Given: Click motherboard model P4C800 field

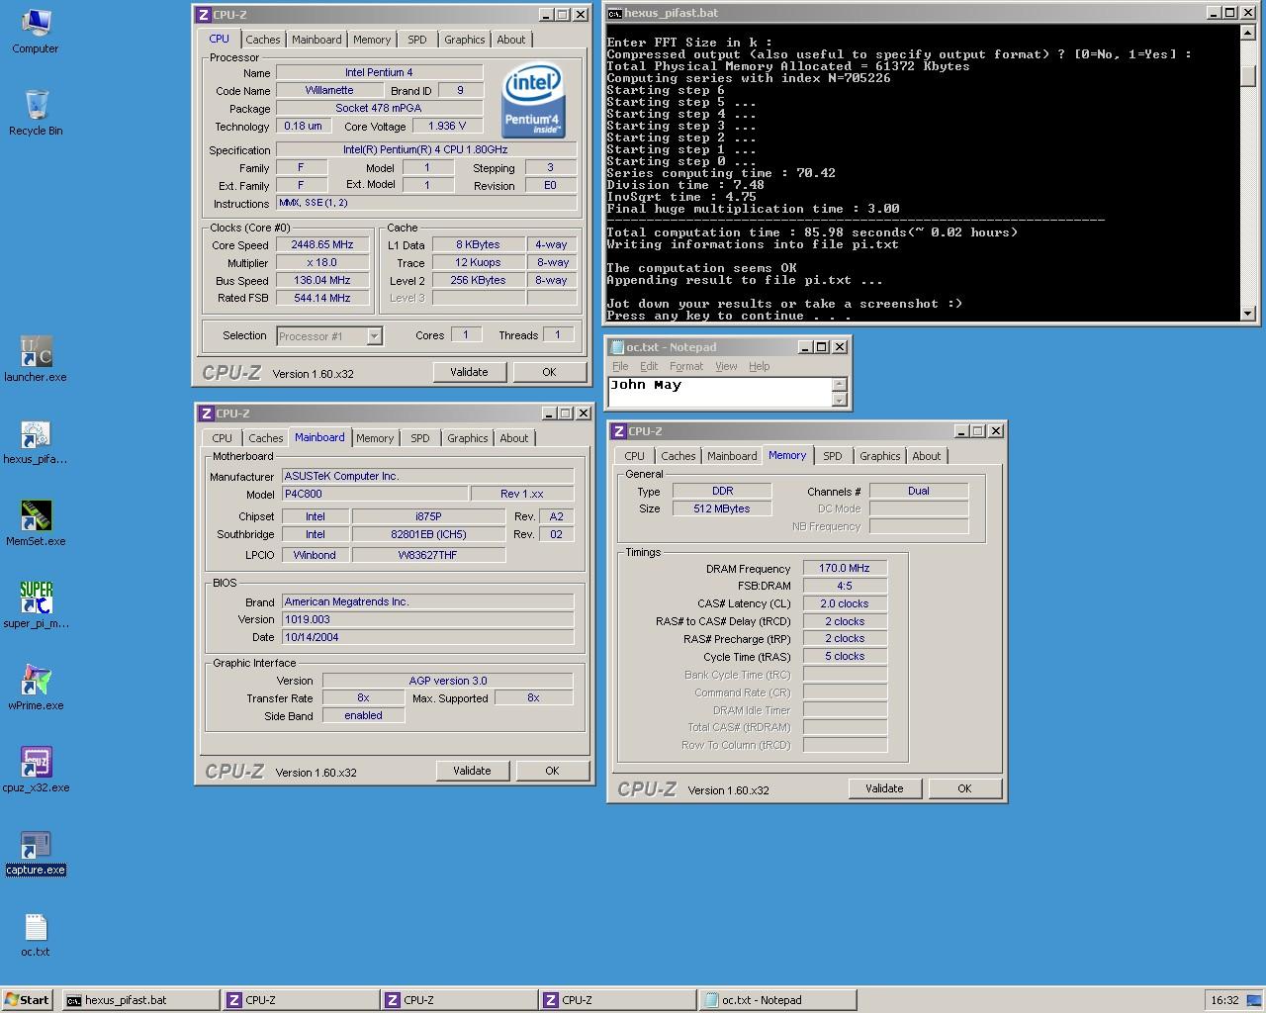Looking at the screenshot, I should (x=375, y=494).
